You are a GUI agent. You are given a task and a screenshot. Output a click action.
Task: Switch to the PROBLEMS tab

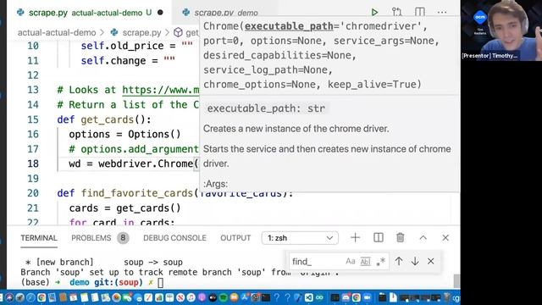(x=91, y=238)
